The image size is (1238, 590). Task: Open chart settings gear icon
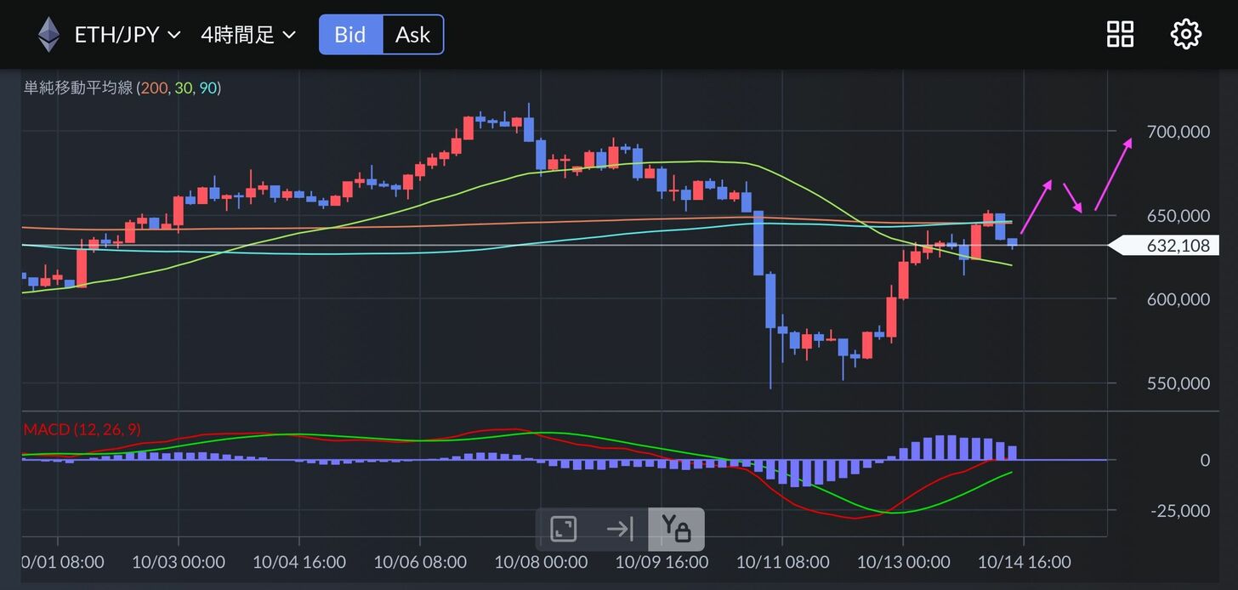click(x=1185, y=35)
